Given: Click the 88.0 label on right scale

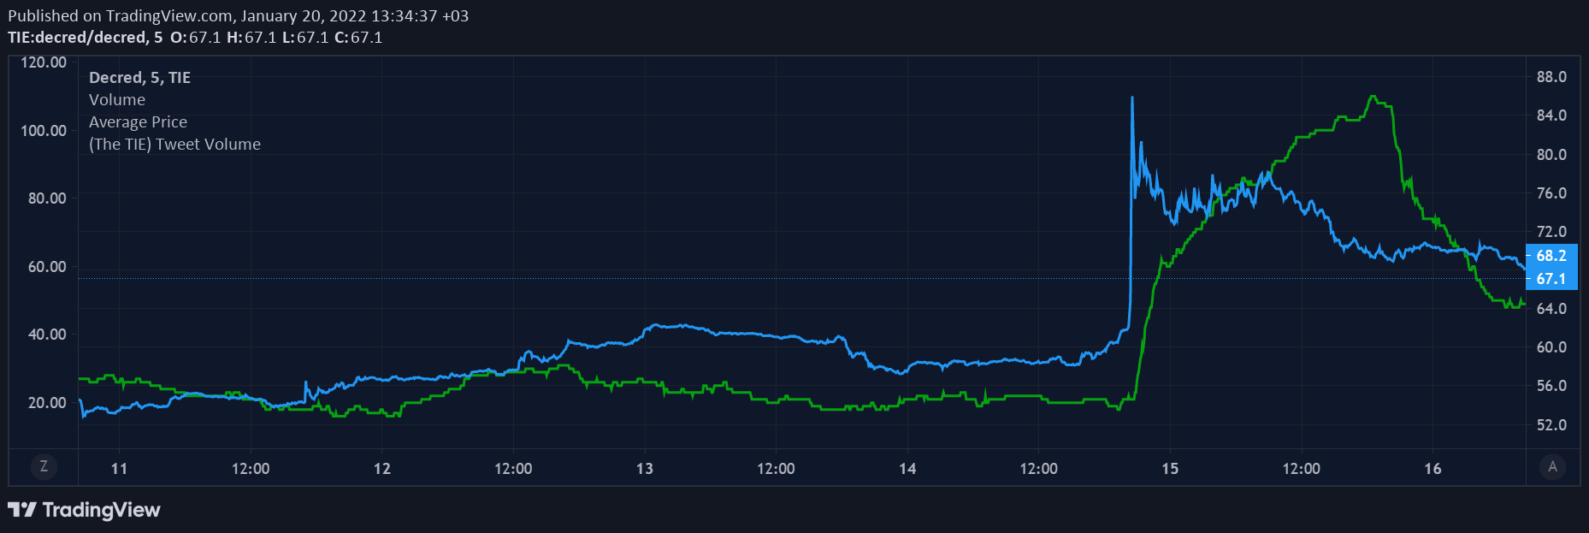Looking at the screenshot, I should tap(1551, 77).
